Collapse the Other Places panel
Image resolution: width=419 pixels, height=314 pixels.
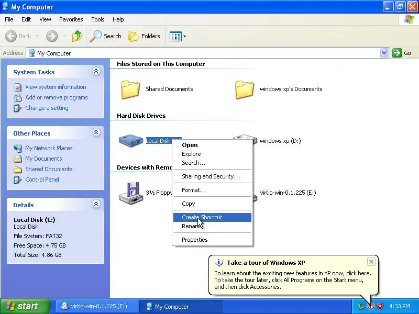click(x=96, y=132)
